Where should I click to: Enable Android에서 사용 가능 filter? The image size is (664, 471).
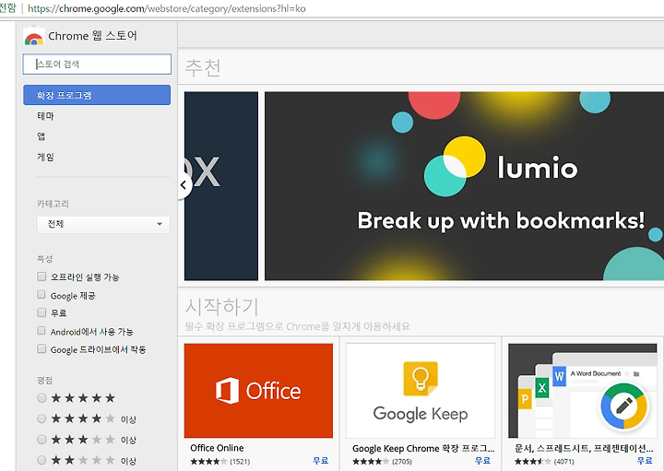click(41, 331)
